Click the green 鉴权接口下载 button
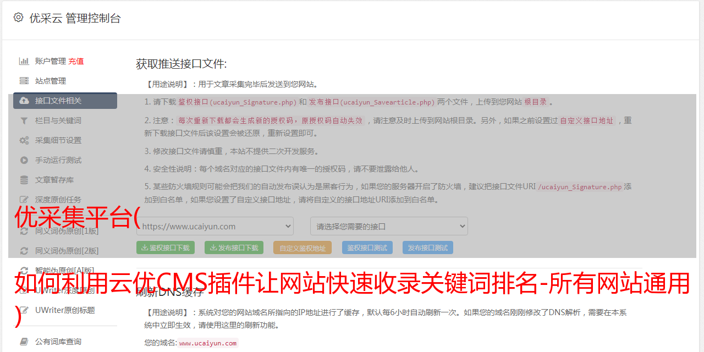 [x=165, y=248]
